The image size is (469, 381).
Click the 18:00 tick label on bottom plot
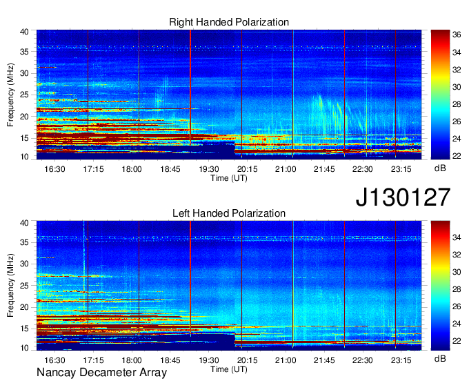click(x=132, y=360)
